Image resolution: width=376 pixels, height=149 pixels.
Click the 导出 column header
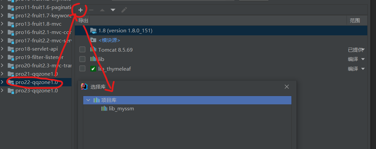point(83,21)
